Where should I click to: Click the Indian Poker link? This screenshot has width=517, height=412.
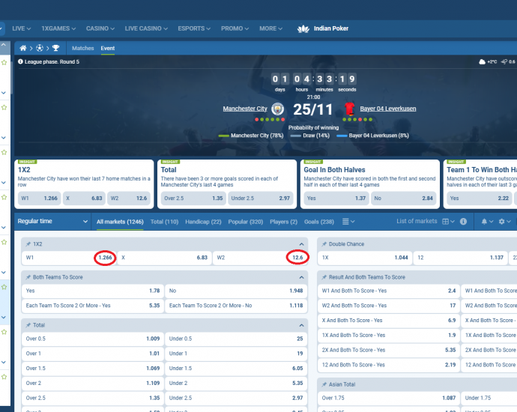pyautogui.click(x=331, y=28)
